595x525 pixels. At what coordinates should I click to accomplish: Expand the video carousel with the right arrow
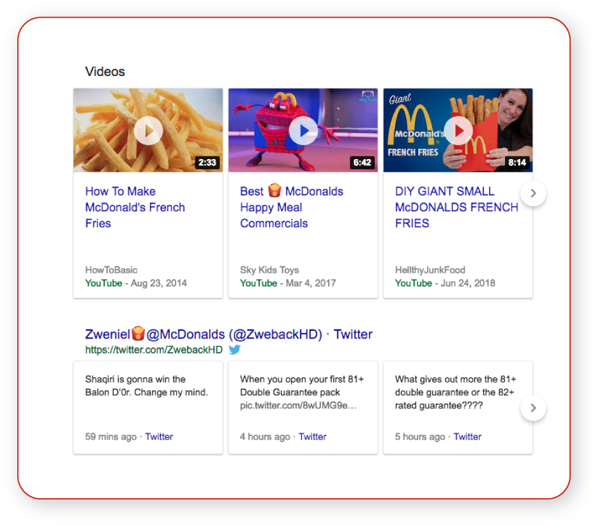click(533, 192)
